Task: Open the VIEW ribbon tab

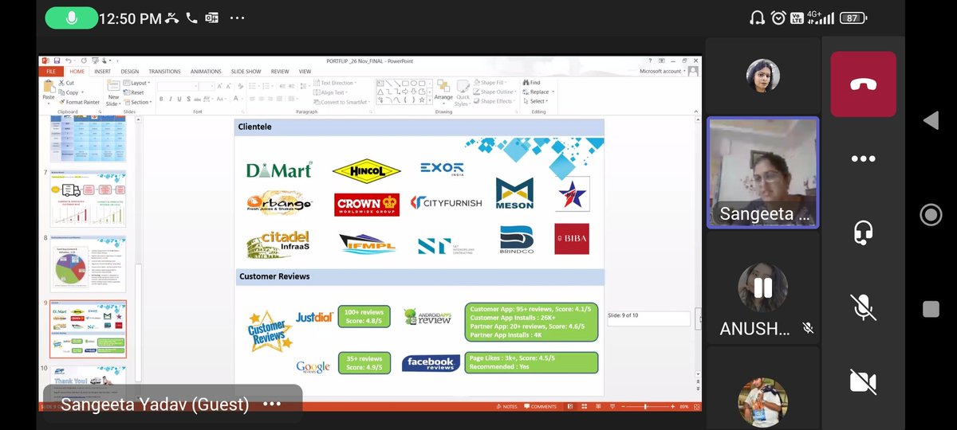Action: point(305,71)
